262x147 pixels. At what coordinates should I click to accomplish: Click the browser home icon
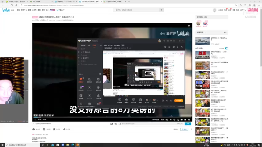16,5
